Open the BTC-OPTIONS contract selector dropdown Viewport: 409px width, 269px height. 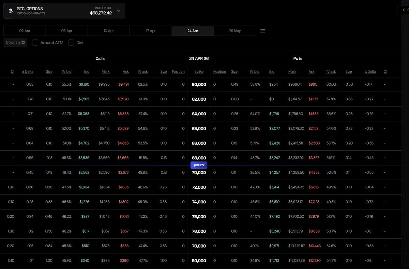point(64,11)
